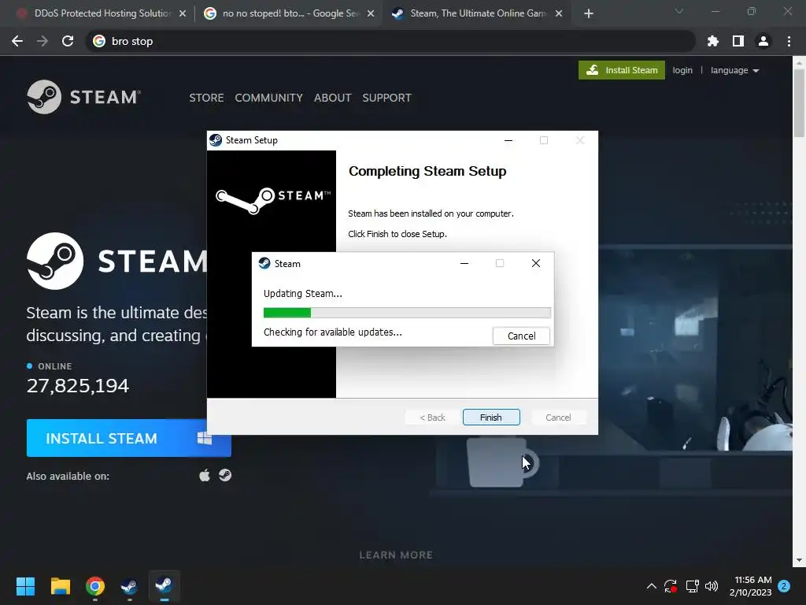Click Cancel in the Updating Steam dialog
Image resolution: width=806 pixels, height=605 pixels.
[521, 336]
